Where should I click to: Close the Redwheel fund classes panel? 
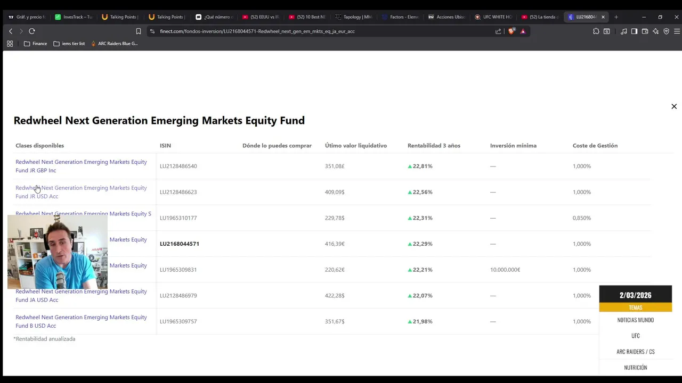(x=674, y=106)
